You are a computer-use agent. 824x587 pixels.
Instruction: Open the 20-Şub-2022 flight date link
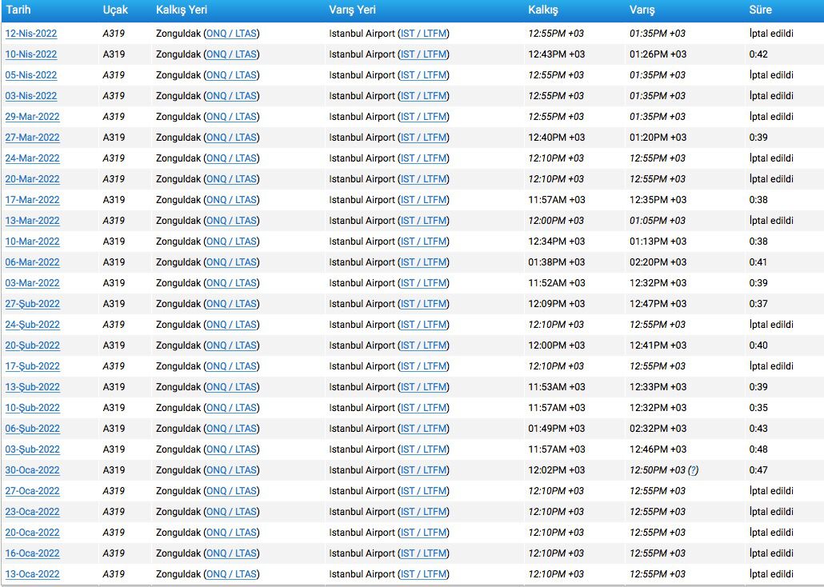coord(33,345)
